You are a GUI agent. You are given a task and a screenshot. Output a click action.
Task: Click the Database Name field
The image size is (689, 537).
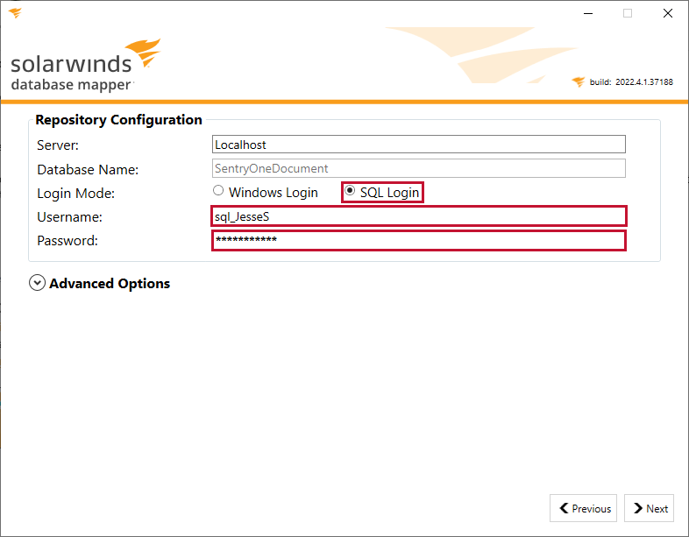[x=419, y=168]
